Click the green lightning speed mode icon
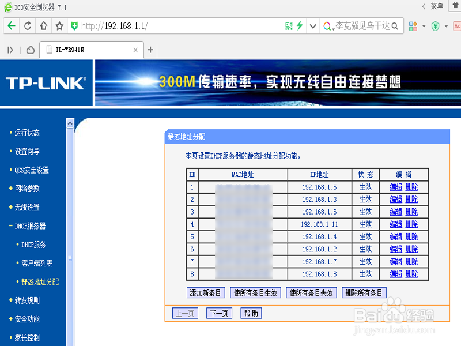Viewport: 461px width, 346px height. tap(300, 25)
